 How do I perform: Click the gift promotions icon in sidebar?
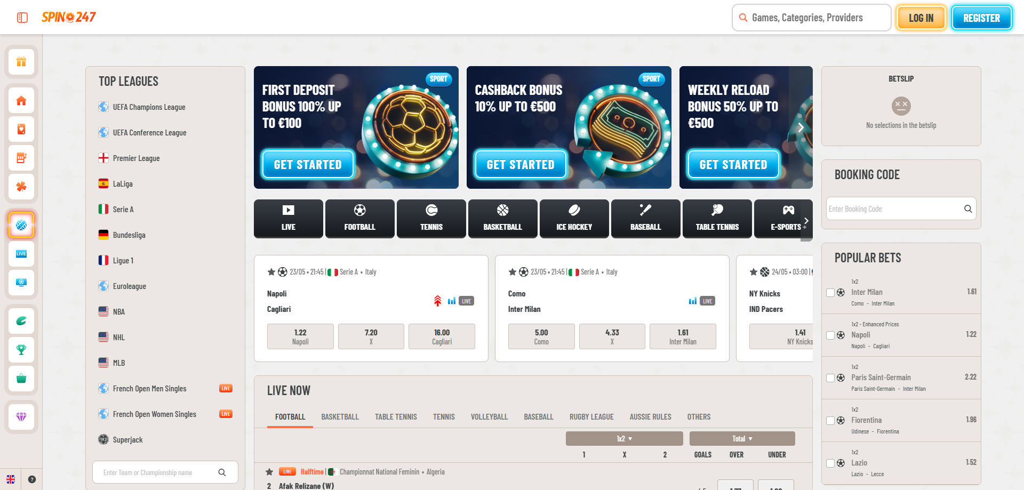(21, 62)
